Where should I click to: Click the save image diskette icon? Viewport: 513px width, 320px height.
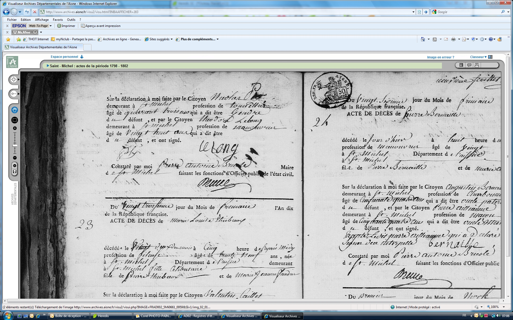pos(15,171)
